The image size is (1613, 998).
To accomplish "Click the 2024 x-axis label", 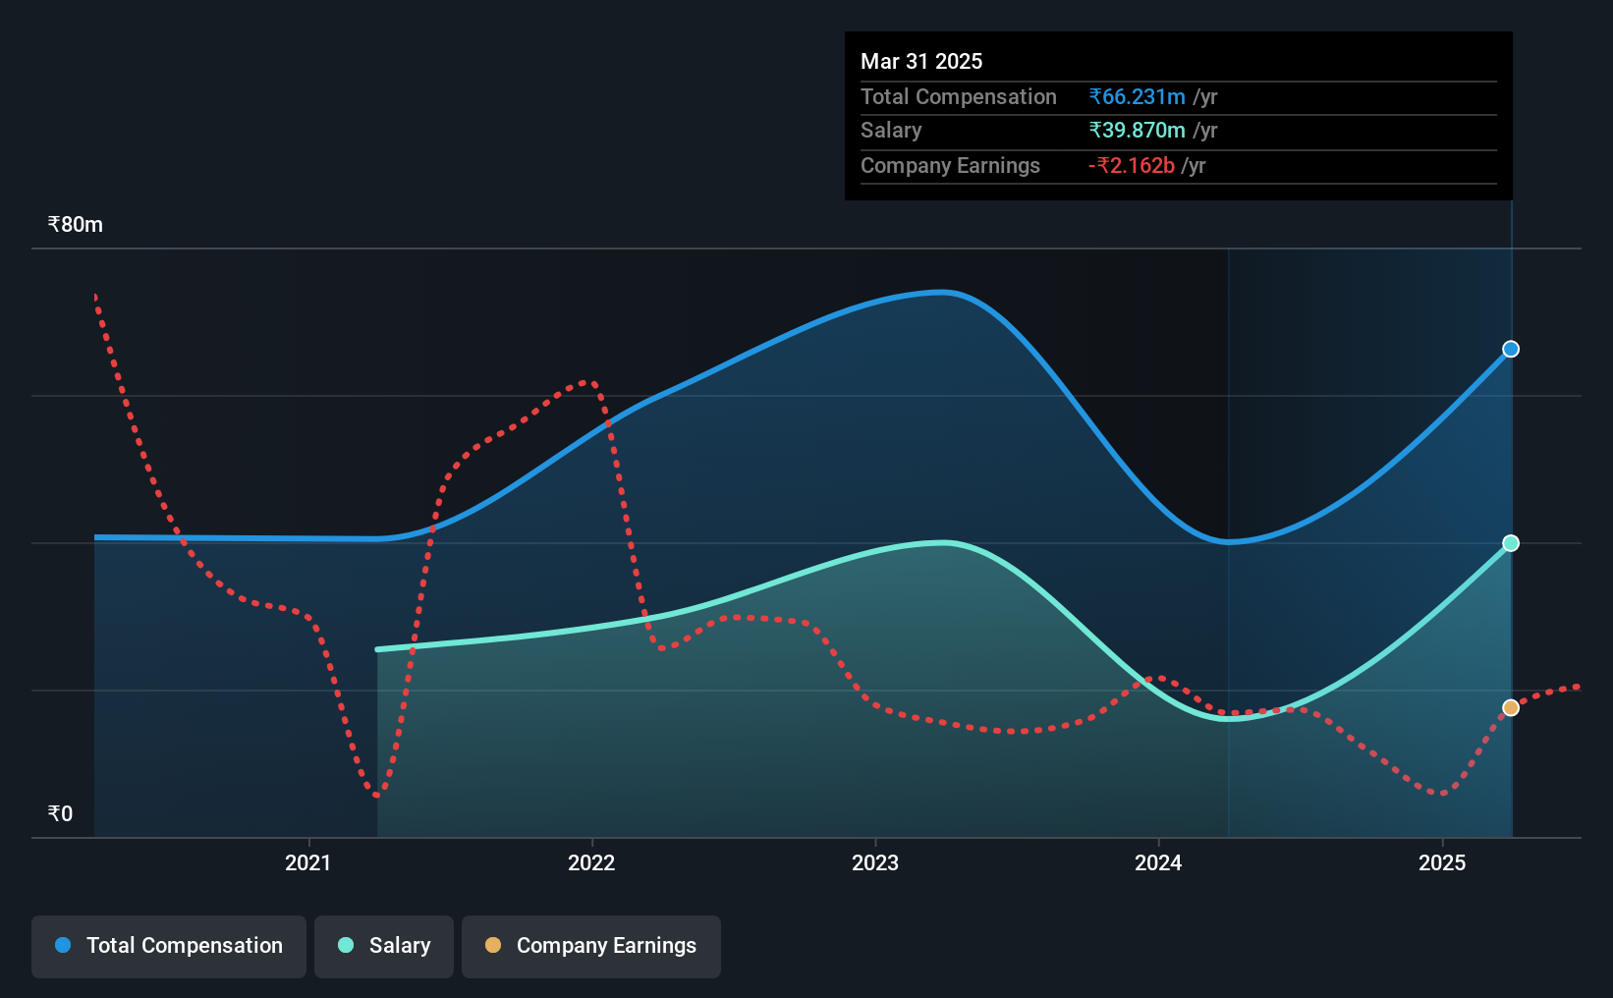I will (x=1158, y=862).
